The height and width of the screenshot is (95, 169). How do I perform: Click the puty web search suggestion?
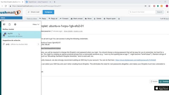(21, 44)
